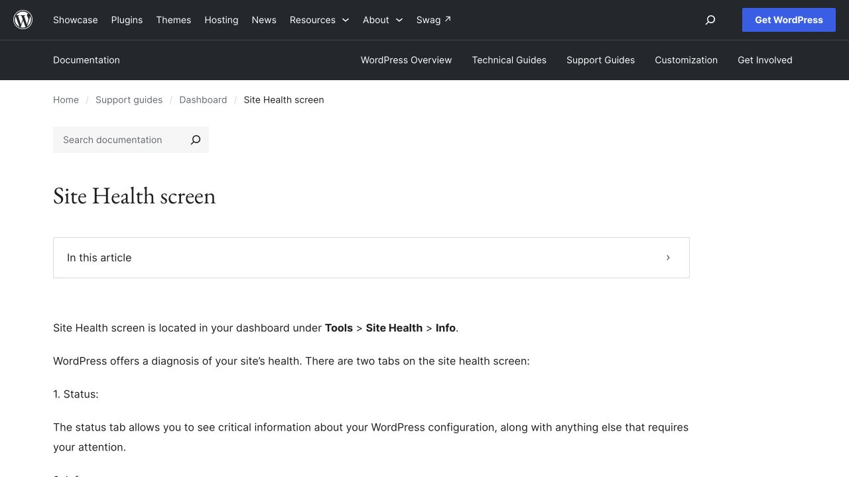This screenshot has height=477, width=849.
Task: Click the WordPress logo icon
Action: point(23,20)
